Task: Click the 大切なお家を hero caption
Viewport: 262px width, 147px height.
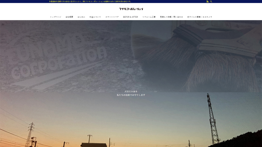Action: pyautogui.click(x=131, y=91)
